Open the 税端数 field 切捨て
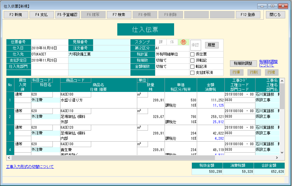 [172, 60]
